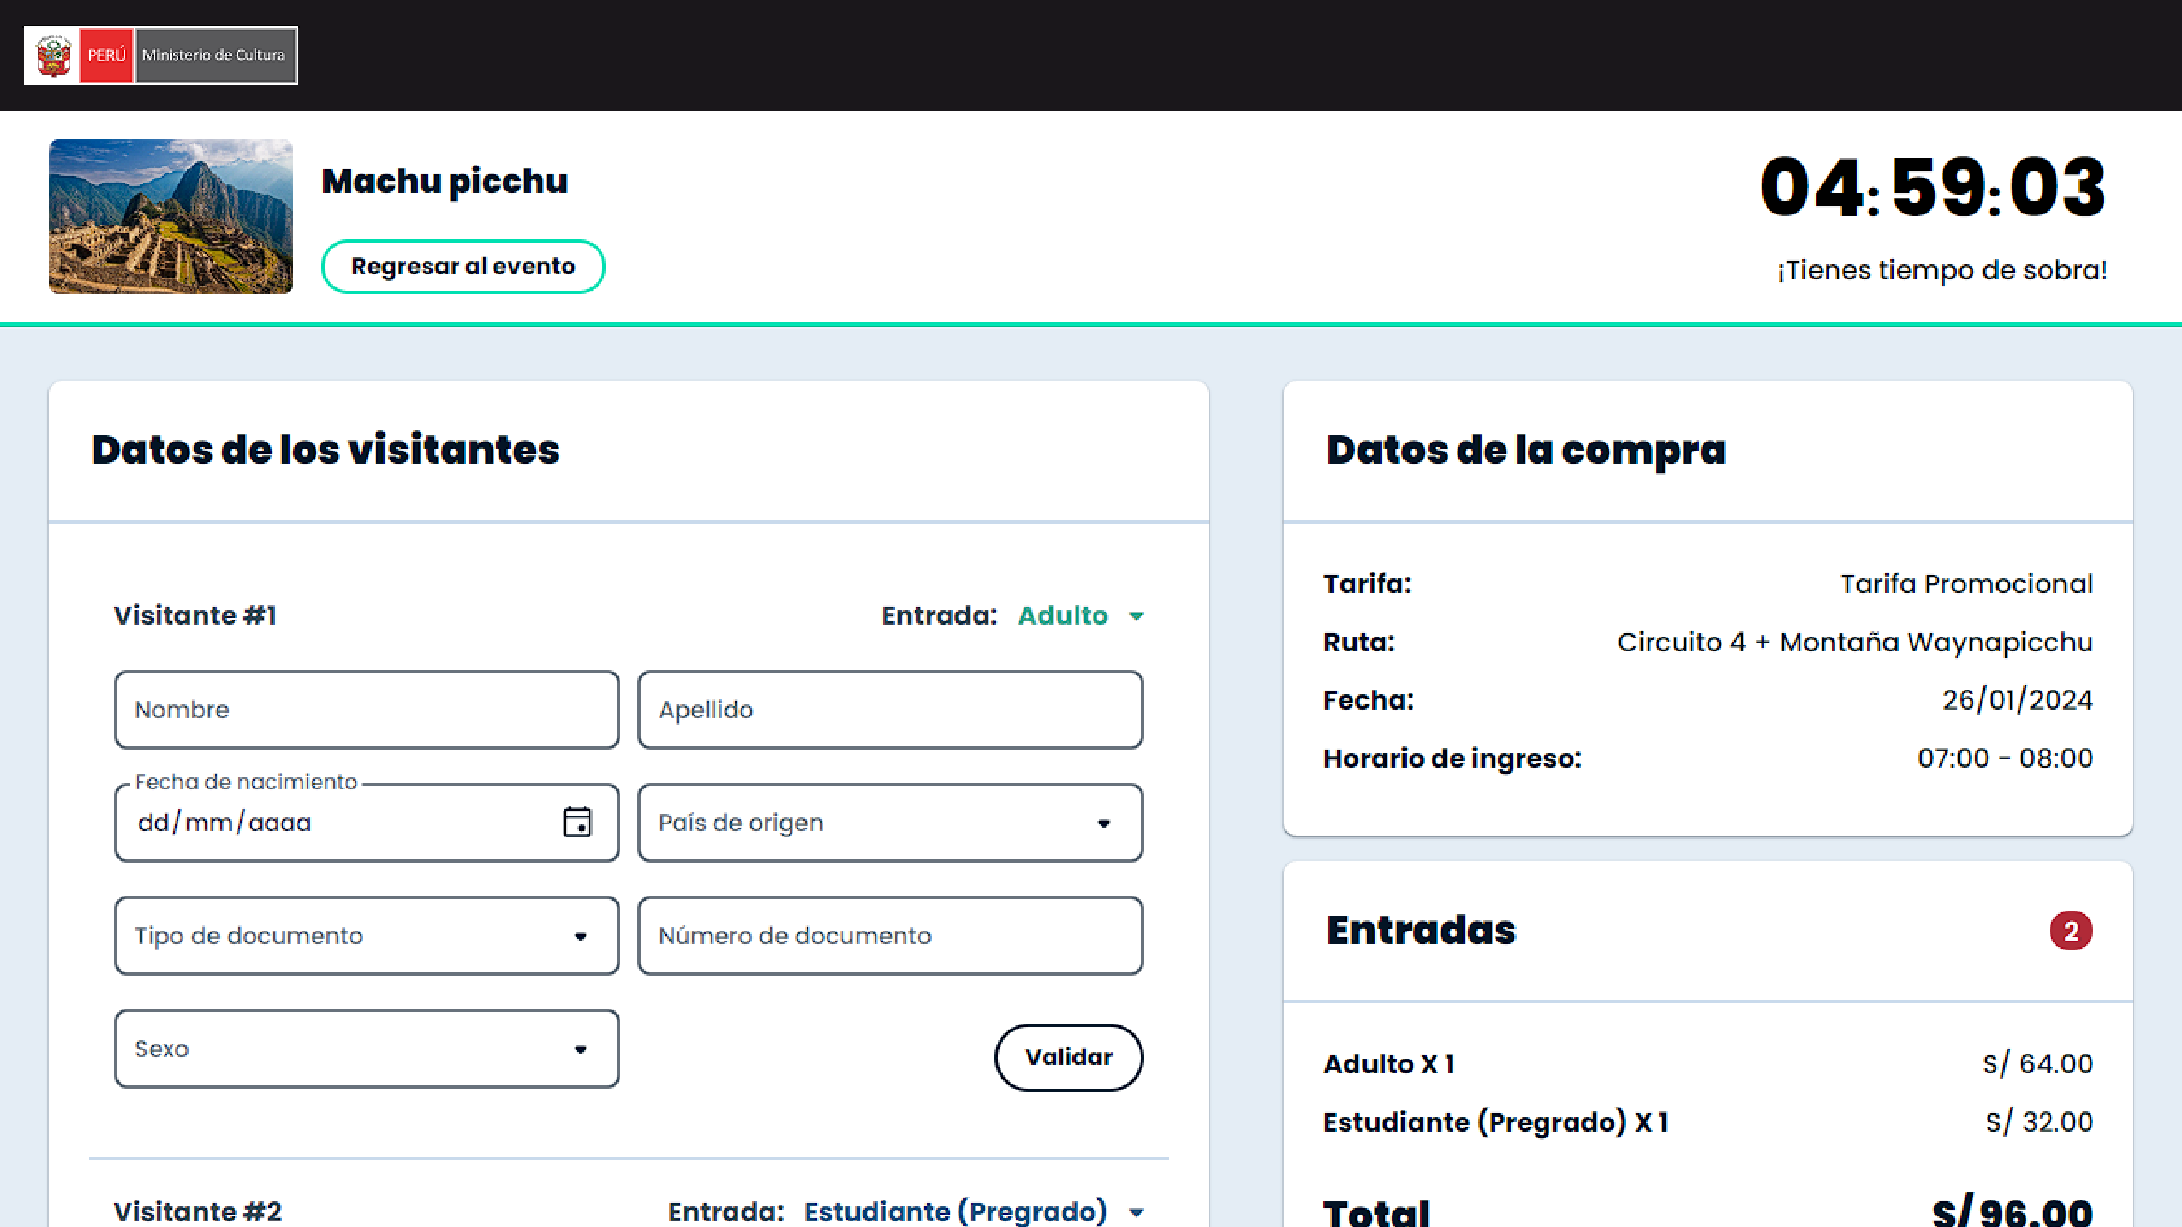Focus the Nombre input field
Screen dimensions: 2182x1227
366,710
